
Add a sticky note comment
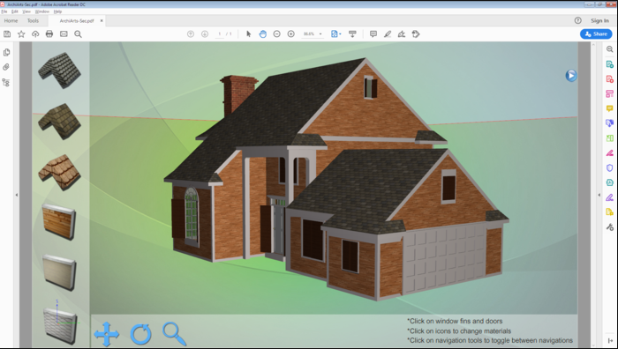click(x=373, y=34)
